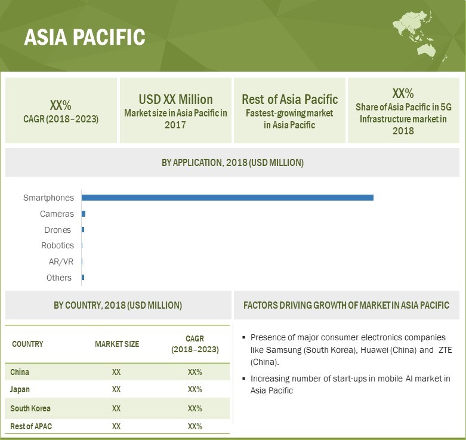Image resolution: width=466 pixels, height=440 pixels.
Task: Select the Rest of Asia Pacific fastest-growing tile
Action: (289, 111)
